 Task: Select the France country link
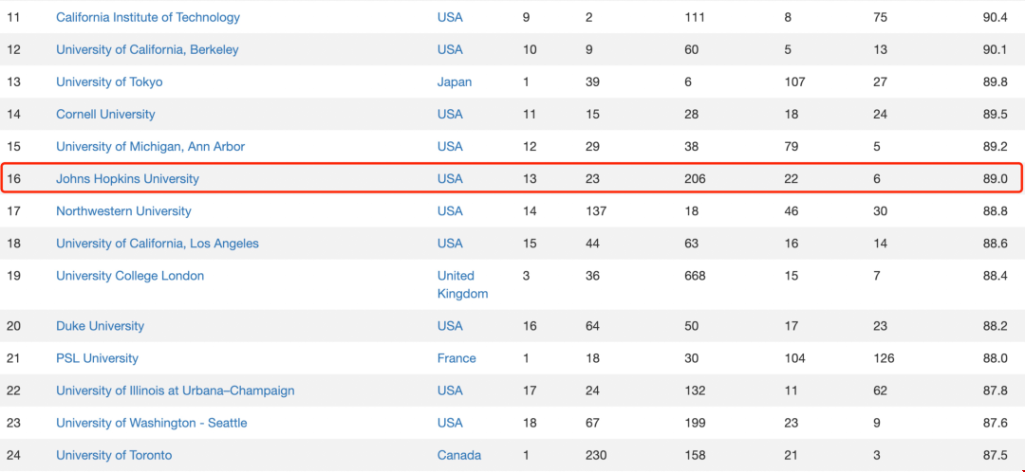[457, 358]
